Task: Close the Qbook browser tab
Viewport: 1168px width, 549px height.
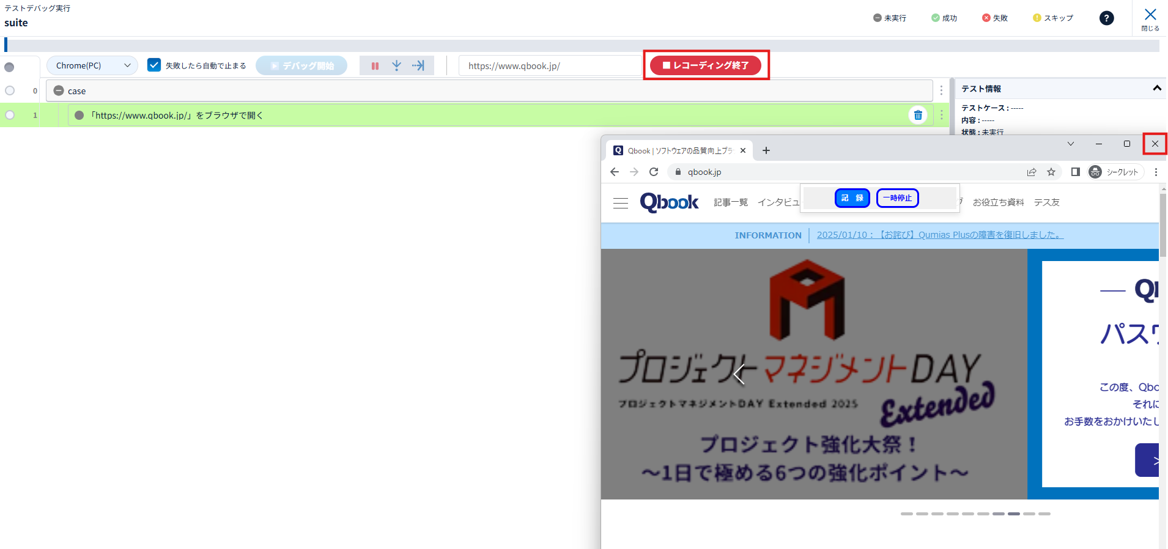Action: click(x=743, y=150)
